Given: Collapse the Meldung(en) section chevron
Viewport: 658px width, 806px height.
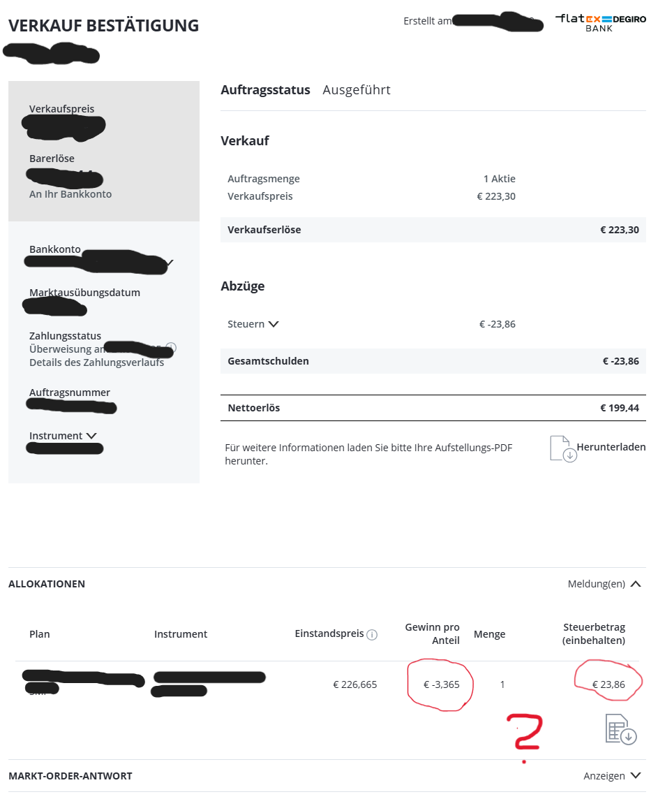Looking at the screenshot, I should point(636,584).
